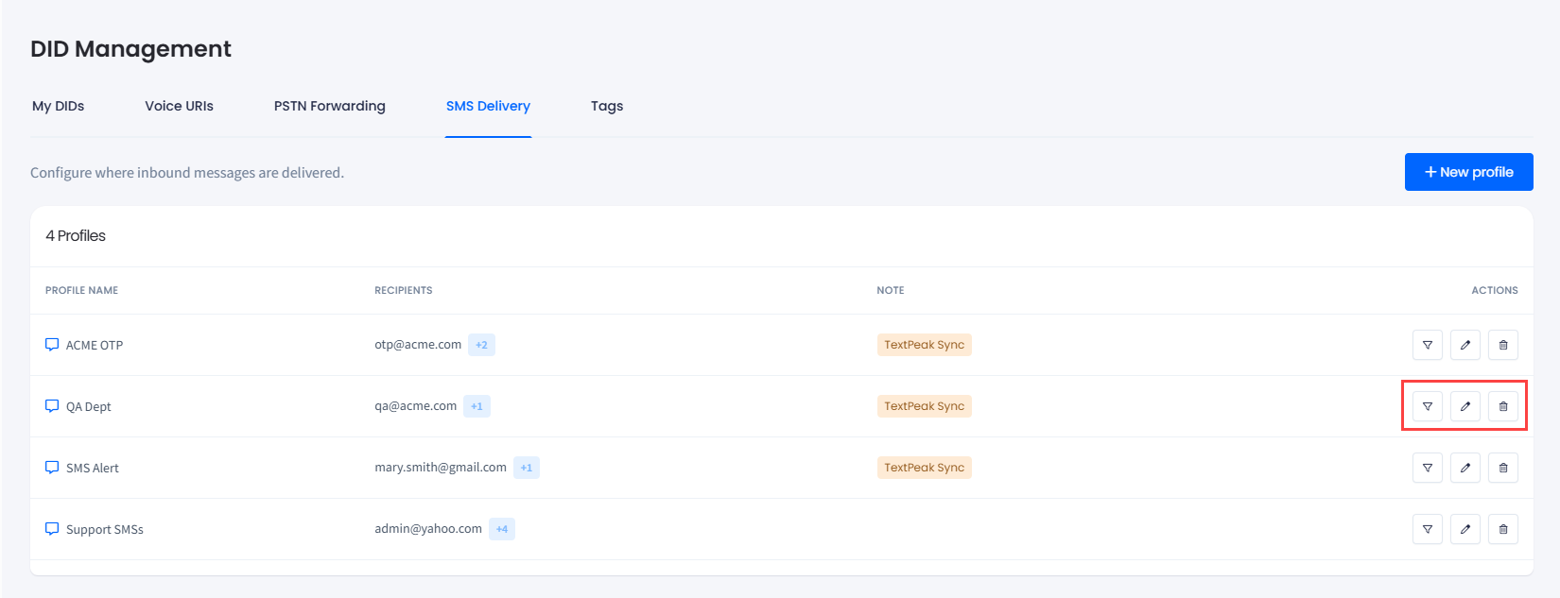The width and height of the screenshot is (1560, 598).
Task: Click the filter icon for ACME OTP
Action: (x=1428, y=345)
